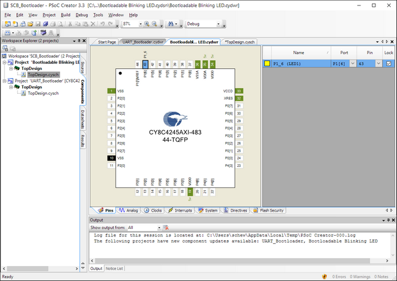Click the New File toolbar icon
This screenshot has width=397, height=281.
click(15, 24)
